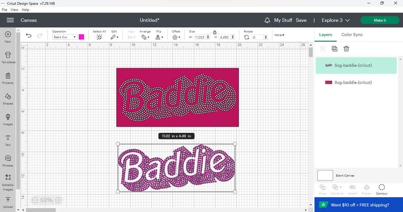Viewport: 403px width, 212px height.
Task: Expand the Combine dropdown
Action: click(x=337, y=189)
